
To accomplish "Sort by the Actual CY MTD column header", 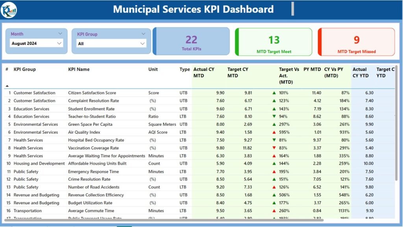I will [x=204, y=72].
